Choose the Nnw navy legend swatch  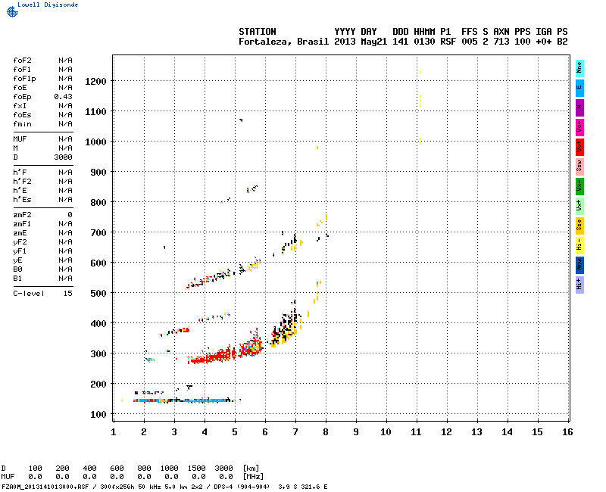coord(579,266)
